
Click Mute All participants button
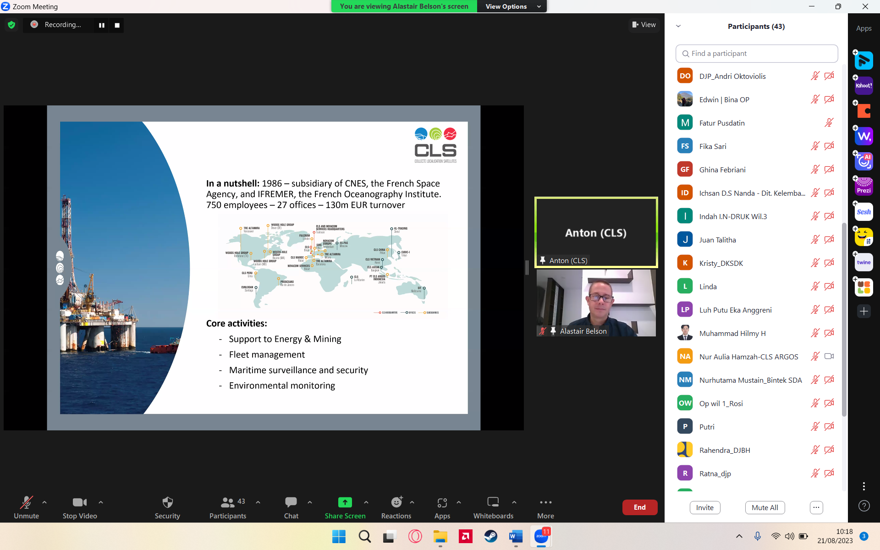point(764,507)
